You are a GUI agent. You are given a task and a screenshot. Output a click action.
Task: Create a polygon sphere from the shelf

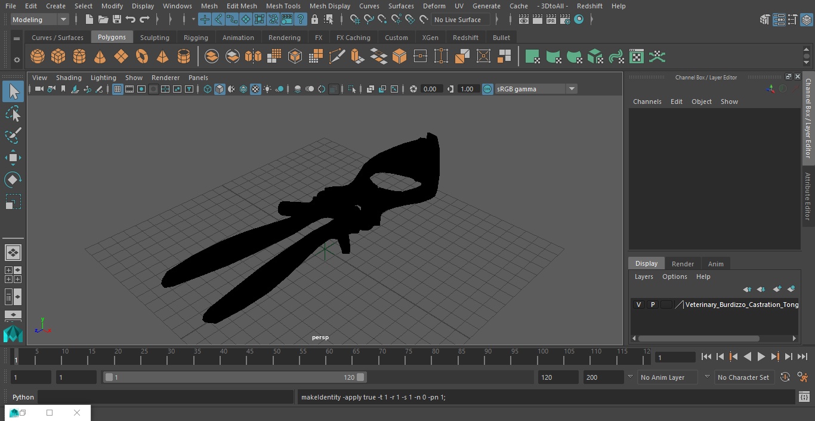coord(38,57)
